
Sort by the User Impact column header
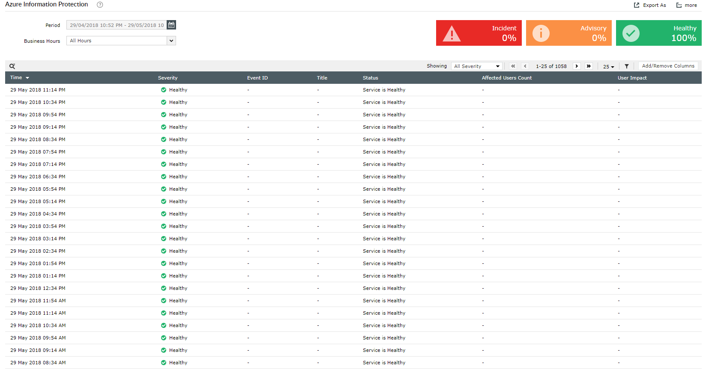tap(632, 78)
